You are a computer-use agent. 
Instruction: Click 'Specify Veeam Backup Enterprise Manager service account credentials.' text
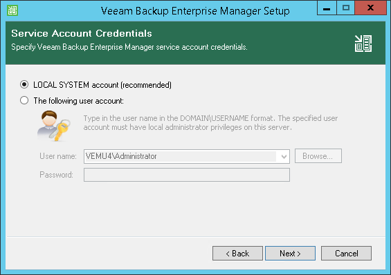pos(129,47)
